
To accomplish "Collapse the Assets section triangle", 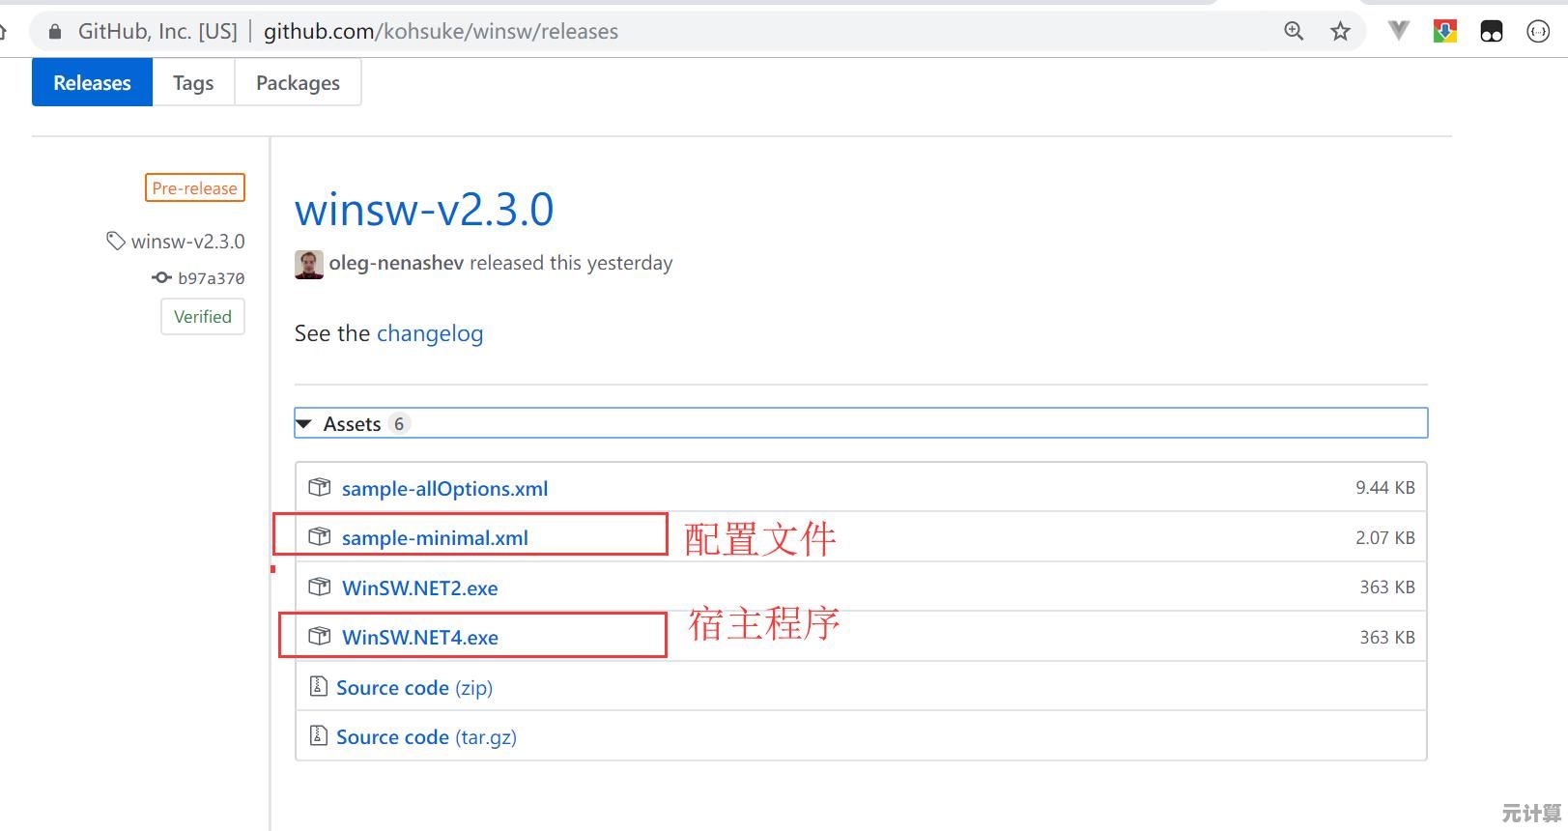I will click(304, 424).
